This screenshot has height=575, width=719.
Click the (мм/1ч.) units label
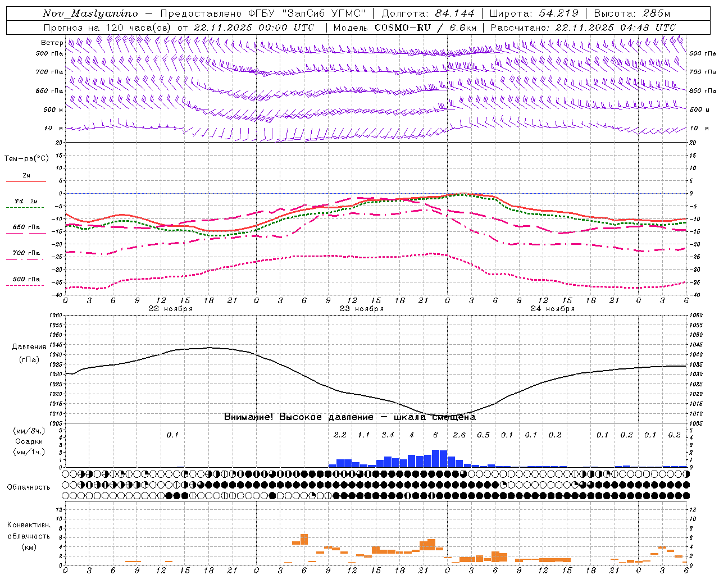[29, 452]
